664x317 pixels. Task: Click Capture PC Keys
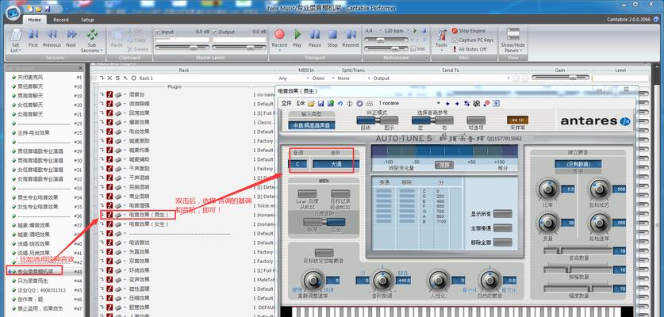point(473,40)
